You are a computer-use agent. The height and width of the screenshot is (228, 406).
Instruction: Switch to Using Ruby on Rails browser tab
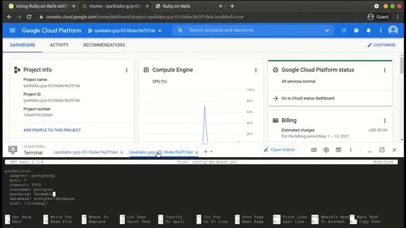click(x=41, y=6)
